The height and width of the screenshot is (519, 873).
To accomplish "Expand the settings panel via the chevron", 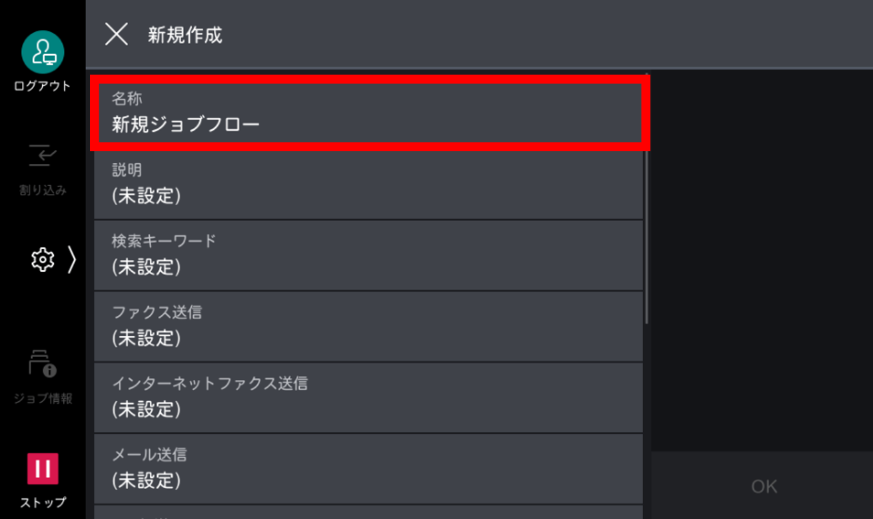I will [70, 260].
